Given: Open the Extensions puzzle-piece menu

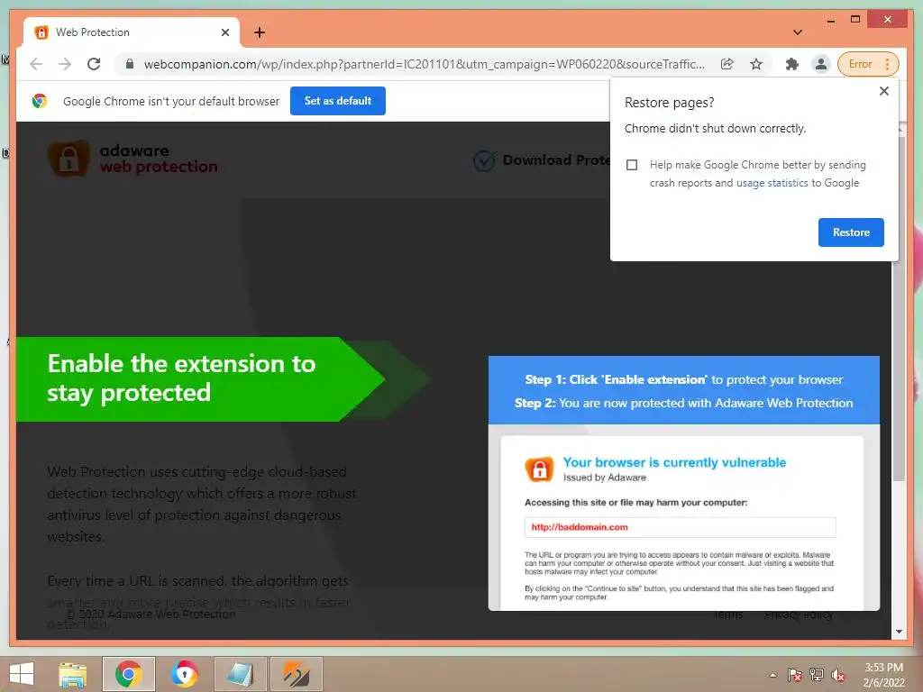Looking at the screenshot, I should [x=791, y=64].
